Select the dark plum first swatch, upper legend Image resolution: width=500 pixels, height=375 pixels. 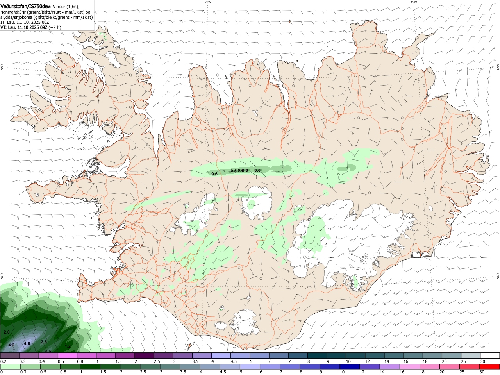point(10,356)
